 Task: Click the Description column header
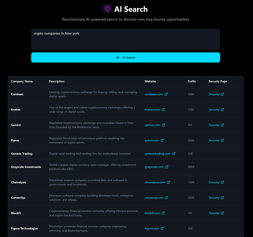point(57,81)
